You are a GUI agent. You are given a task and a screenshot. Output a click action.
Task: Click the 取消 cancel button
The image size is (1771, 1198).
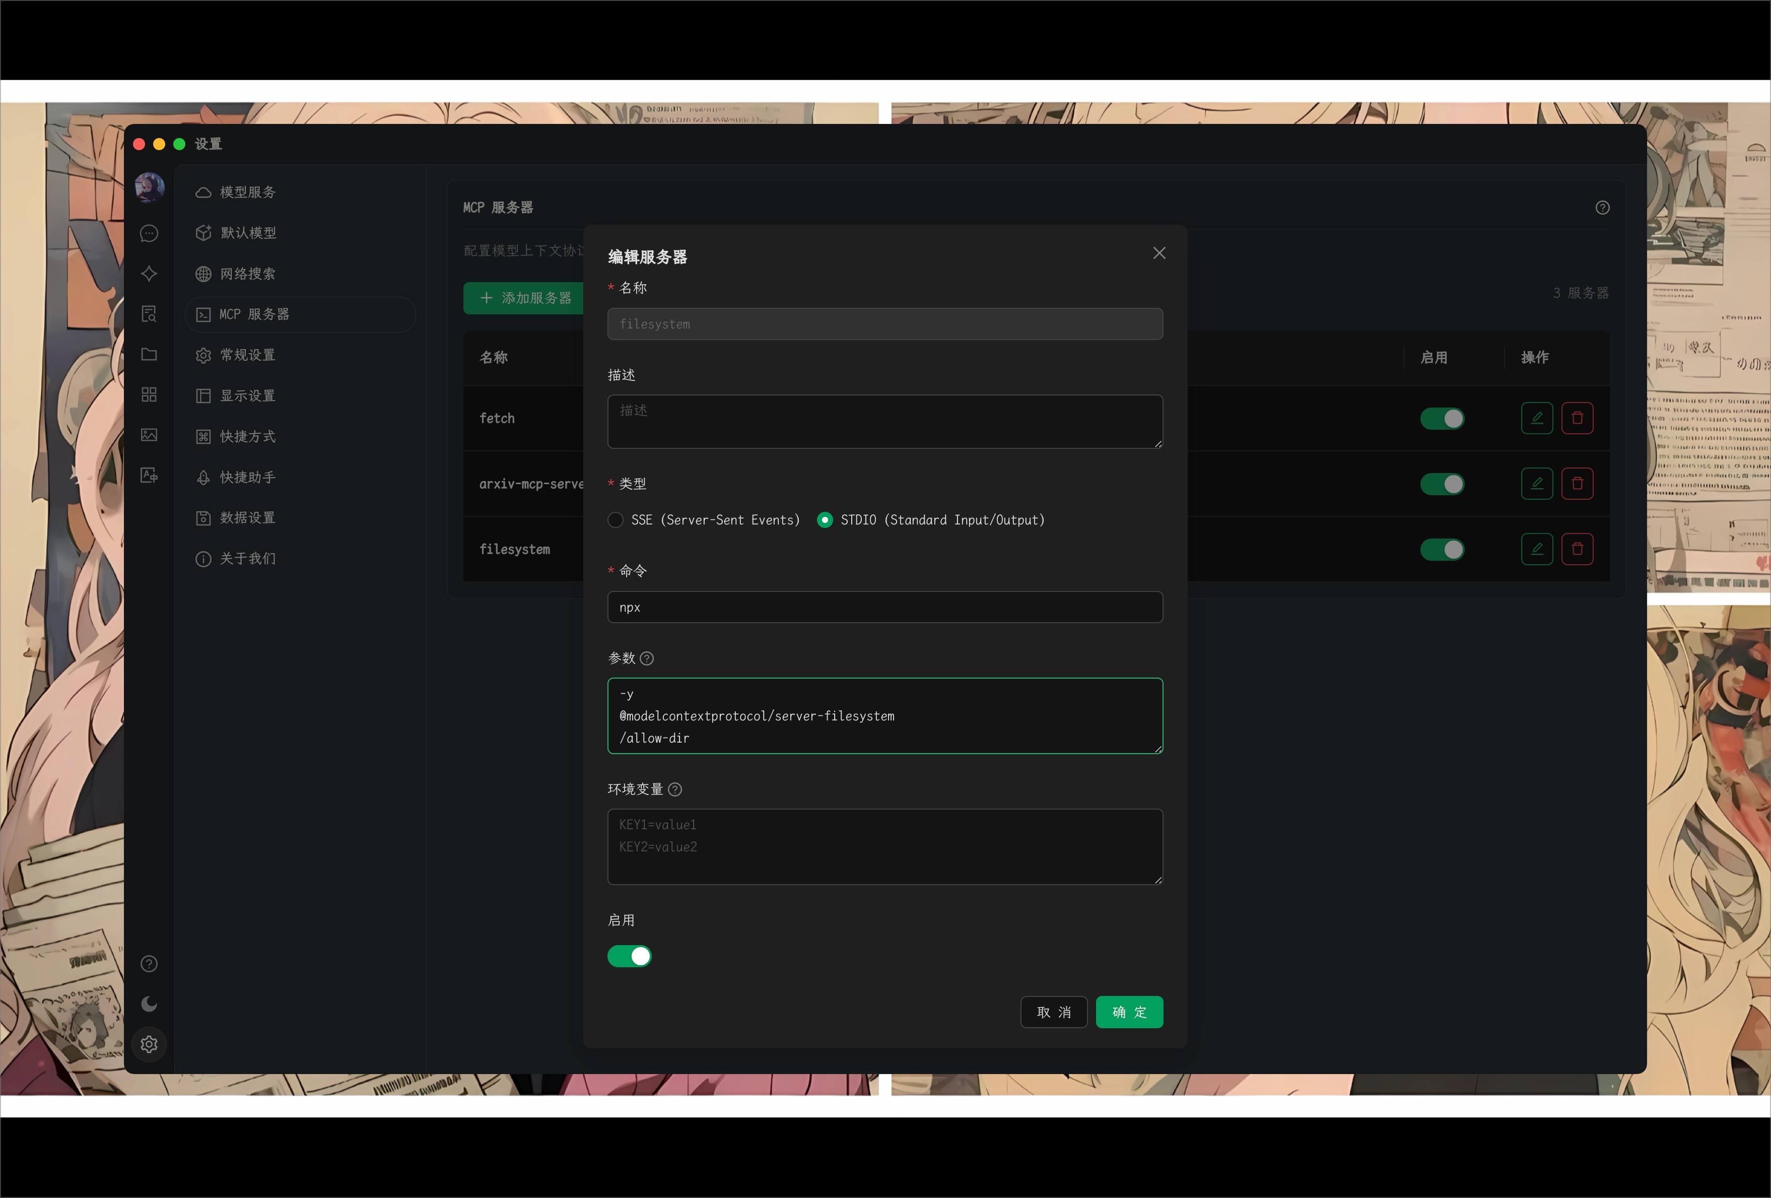[x=1054, y=1012]
